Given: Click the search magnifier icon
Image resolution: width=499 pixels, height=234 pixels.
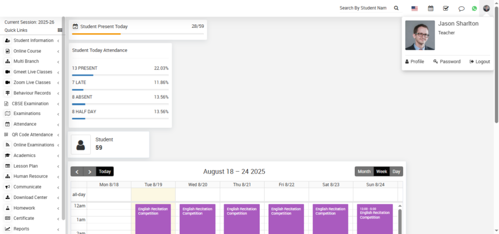Looking at the screenshot, I should click(396, 8).
